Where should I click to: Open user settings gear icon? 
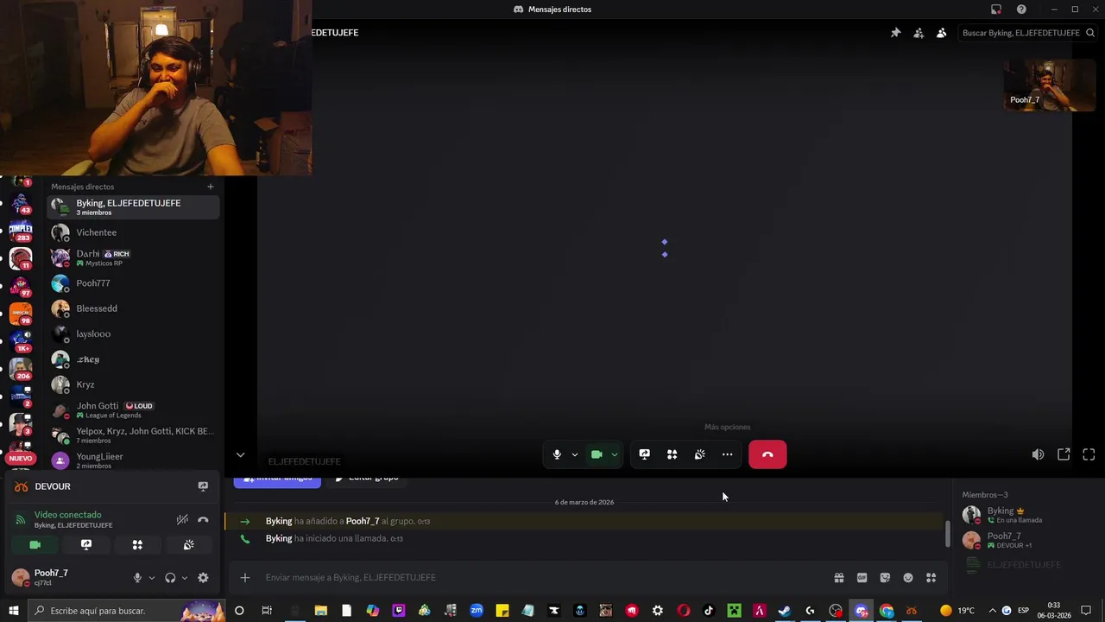click(203, 578)
